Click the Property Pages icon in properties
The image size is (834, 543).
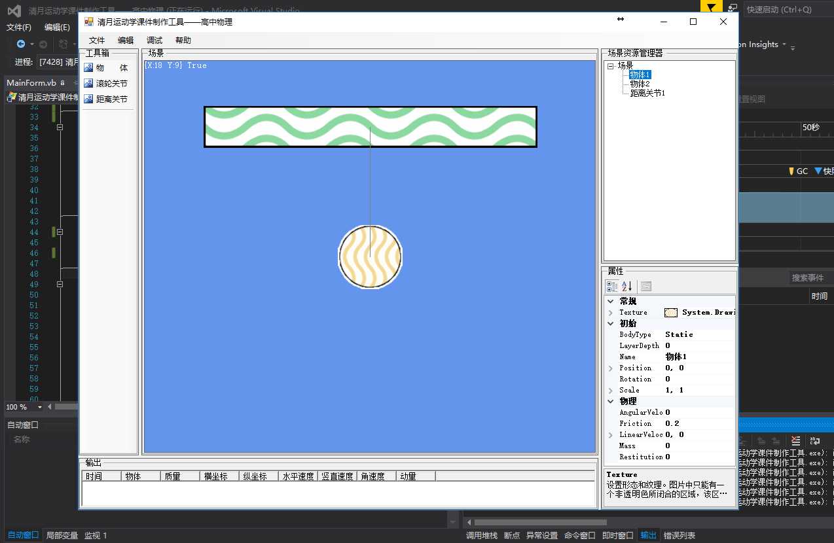coord(646,286)
